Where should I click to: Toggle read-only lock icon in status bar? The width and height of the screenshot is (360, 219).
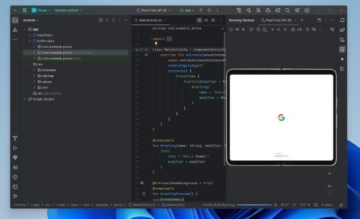click(x=341, y=205)
